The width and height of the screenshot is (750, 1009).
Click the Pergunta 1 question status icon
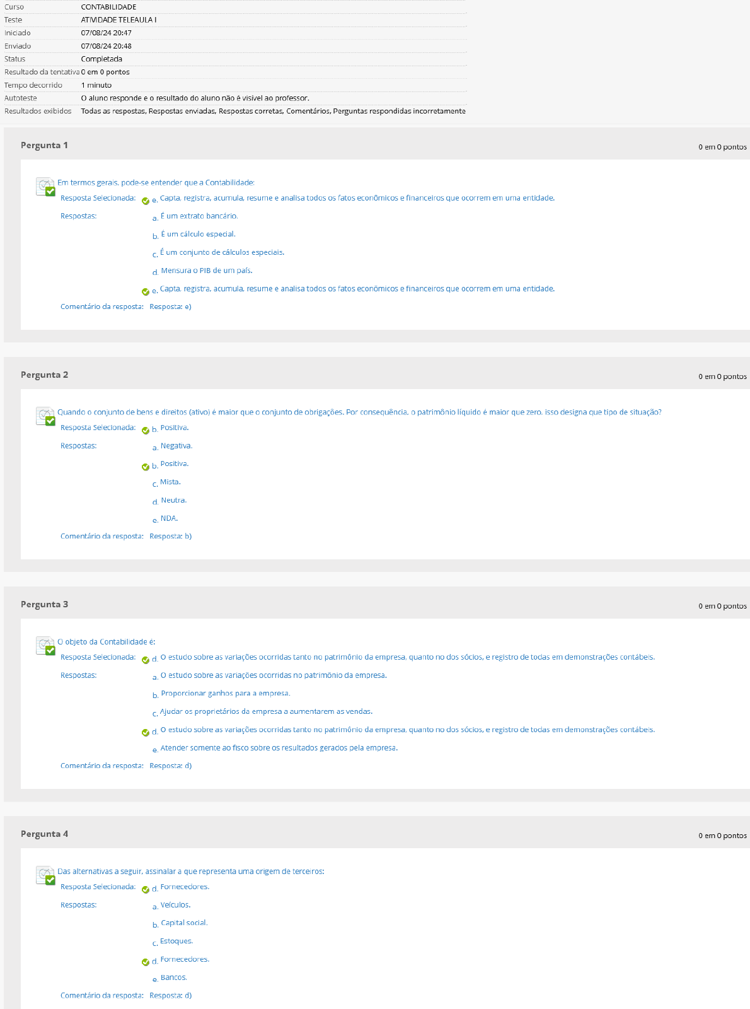45,187
